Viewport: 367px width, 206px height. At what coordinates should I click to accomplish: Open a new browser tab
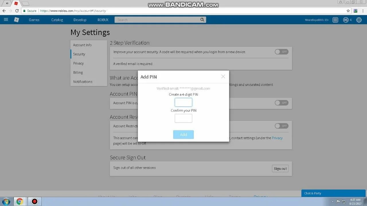pyautogui.click(x=25, y=3)
